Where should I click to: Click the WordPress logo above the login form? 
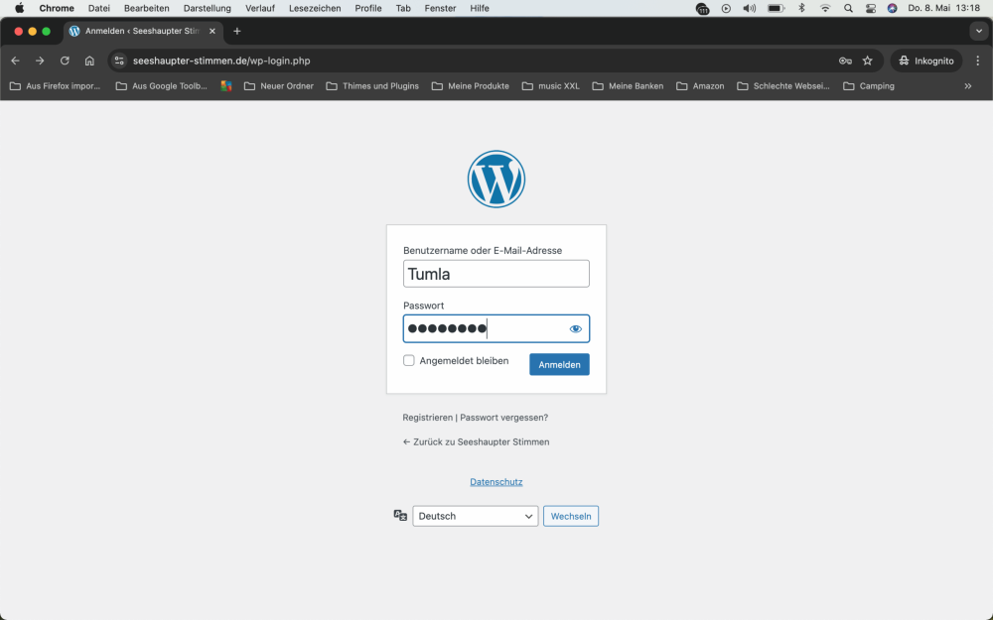(x=496, y=179)
